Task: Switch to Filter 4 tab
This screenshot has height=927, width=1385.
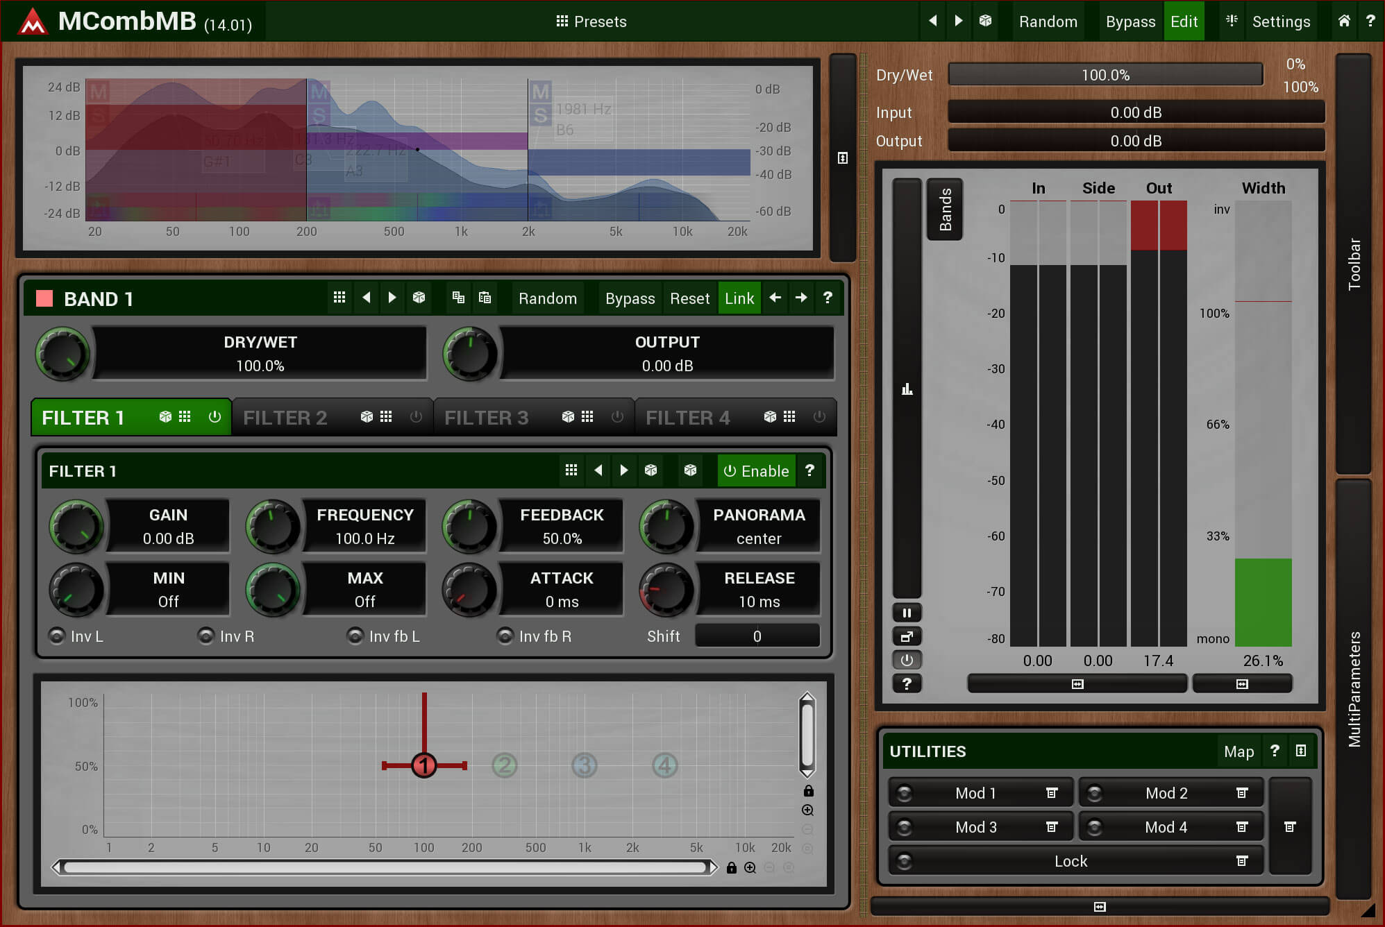Action: pyautogui.click(x=687, y=417)
